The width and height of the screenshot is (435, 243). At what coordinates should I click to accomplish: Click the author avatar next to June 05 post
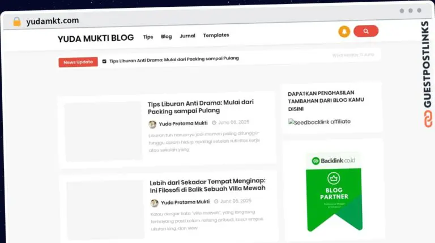155,203
